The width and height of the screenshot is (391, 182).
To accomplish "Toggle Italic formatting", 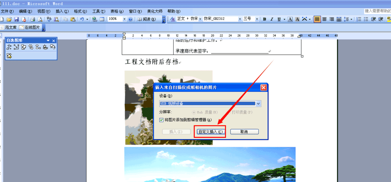I will [x=272, y=19].
